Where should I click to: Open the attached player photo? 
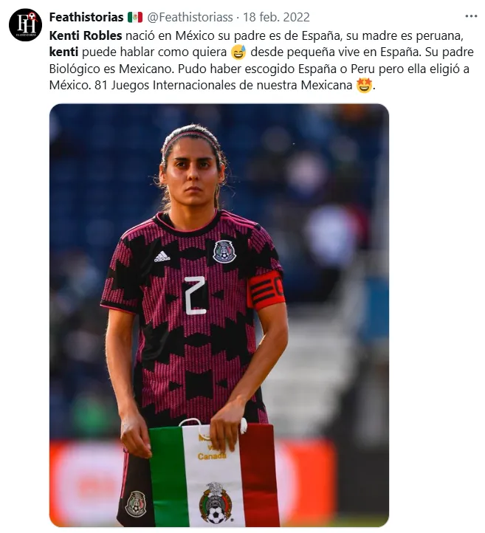click(x=219, y=315)
